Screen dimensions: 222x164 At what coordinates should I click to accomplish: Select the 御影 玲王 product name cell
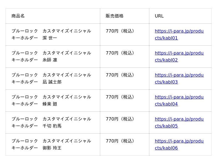click(x=53, y=145)
